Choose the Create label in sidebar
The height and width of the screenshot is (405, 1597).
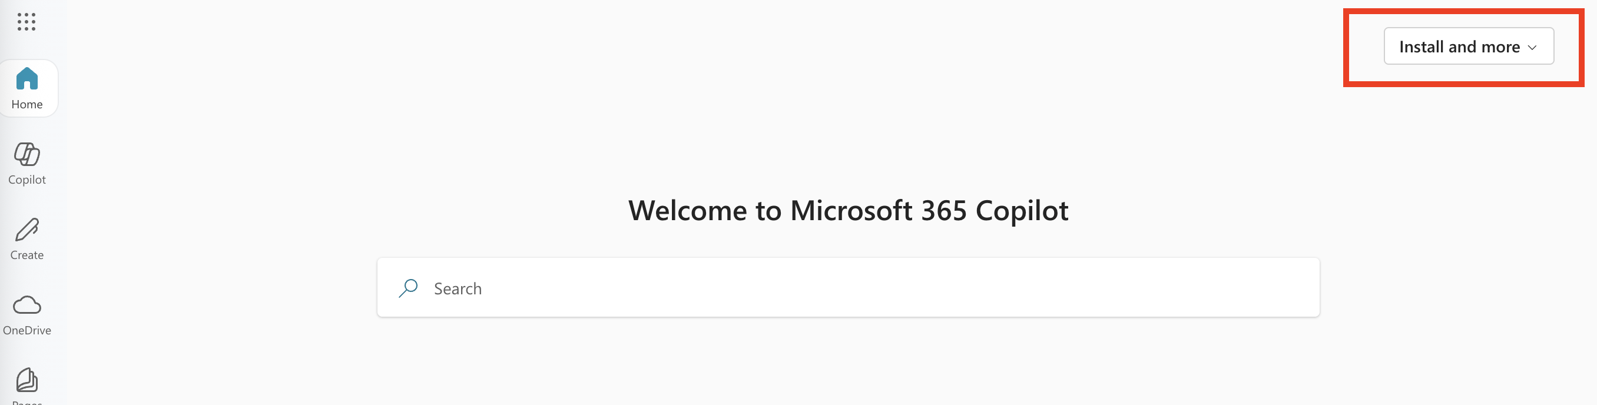pyautogui.click(x=26, y=255)
